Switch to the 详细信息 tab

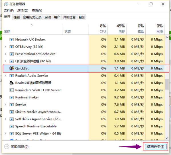[69, 17]
